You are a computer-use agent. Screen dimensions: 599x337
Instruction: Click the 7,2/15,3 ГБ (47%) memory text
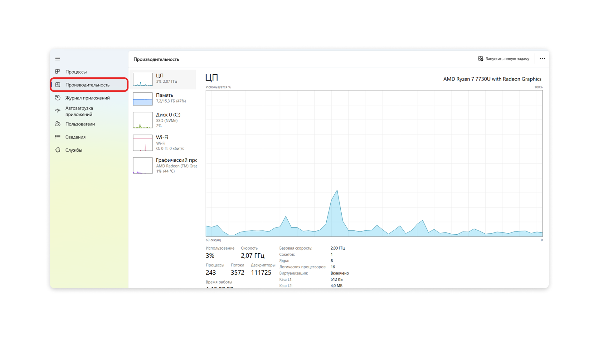[x=171, y=101]
